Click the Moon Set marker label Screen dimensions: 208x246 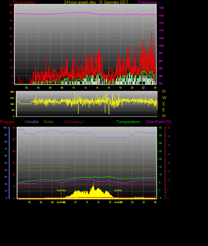[139, 197]
